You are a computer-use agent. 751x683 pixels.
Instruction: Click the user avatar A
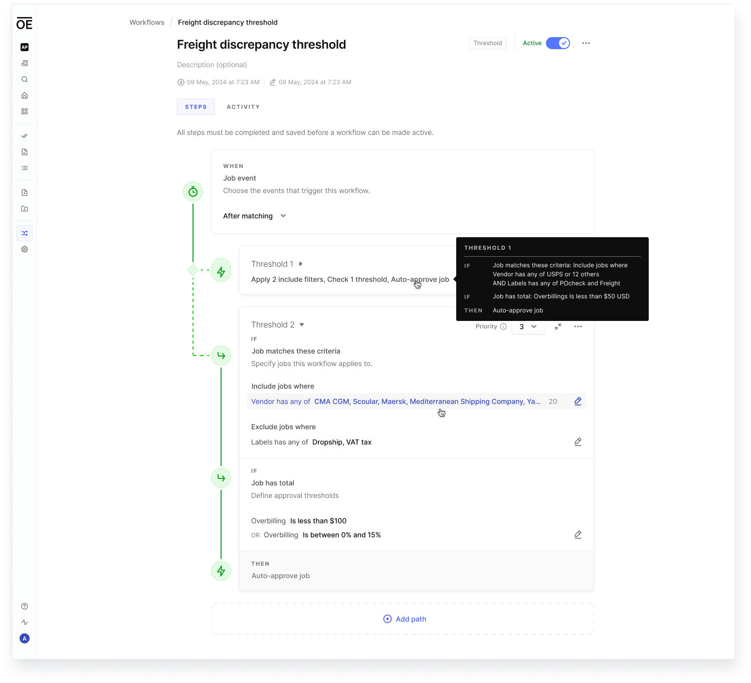tap(25, 638)
